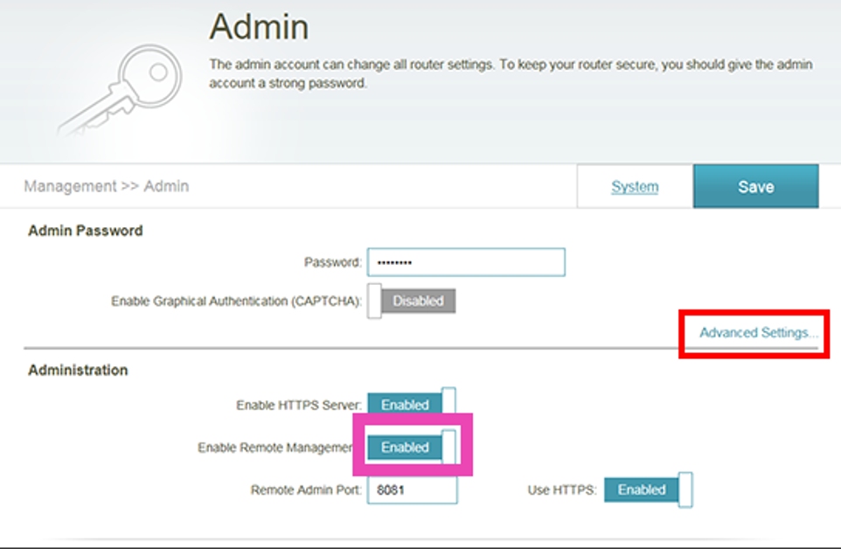The width and height of the screenshot is (841, 549).
Task: Disable the Remote Management switch
Action: click(411, 447)
